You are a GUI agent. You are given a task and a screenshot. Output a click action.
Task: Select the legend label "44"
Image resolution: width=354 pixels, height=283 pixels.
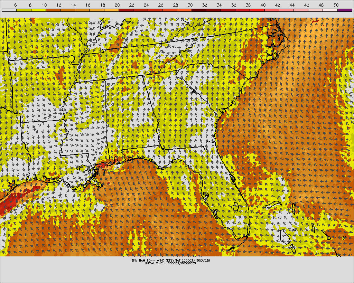292,5
